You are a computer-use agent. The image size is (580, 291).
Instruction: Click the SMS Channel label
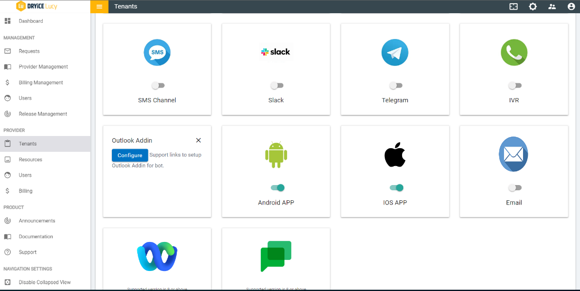(157, 101)
